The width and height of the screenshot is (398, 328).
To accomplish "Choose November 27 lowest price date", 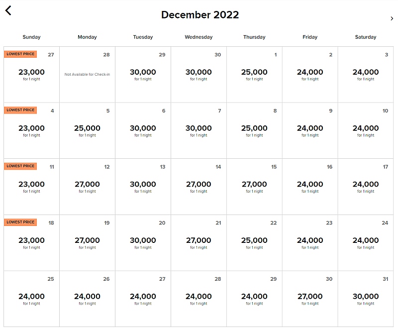I will pyautogui.click(x=31, y=74).
